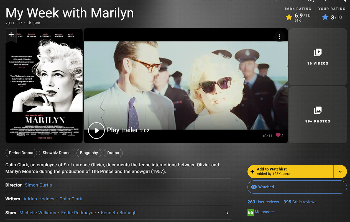Toggle the Watched eye button
This screenshot has width=350, height=222.
pyautogui.click(x=297, y=187)
